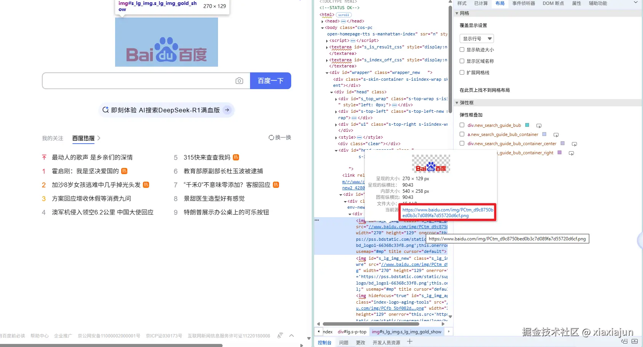The image size is (643, 347).
Task: Click the pinned-top arrow icon beside 最动人的歌声
Action: click(x=44, y=157)
